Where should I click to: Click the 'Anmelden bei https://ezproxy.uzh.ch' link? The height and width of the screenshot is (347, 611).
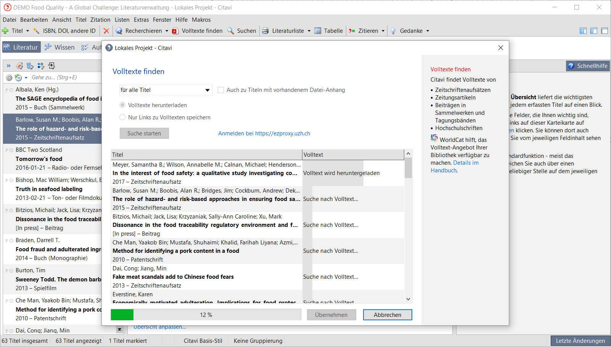tap(264, 133)
